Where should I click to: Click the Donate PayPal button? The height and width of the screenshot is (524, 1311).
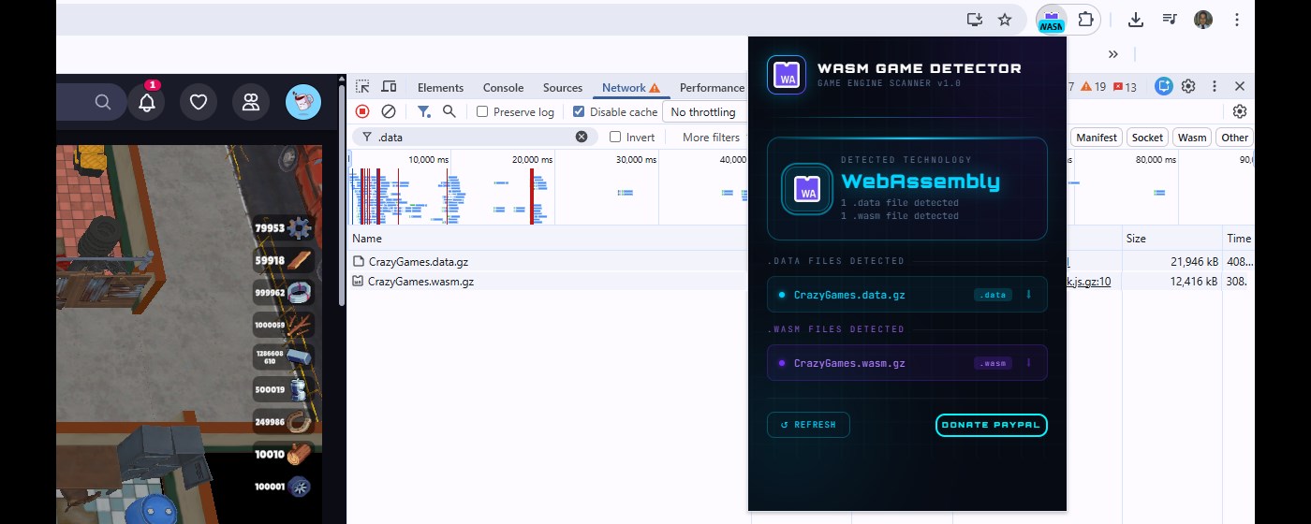pos(991,425)
